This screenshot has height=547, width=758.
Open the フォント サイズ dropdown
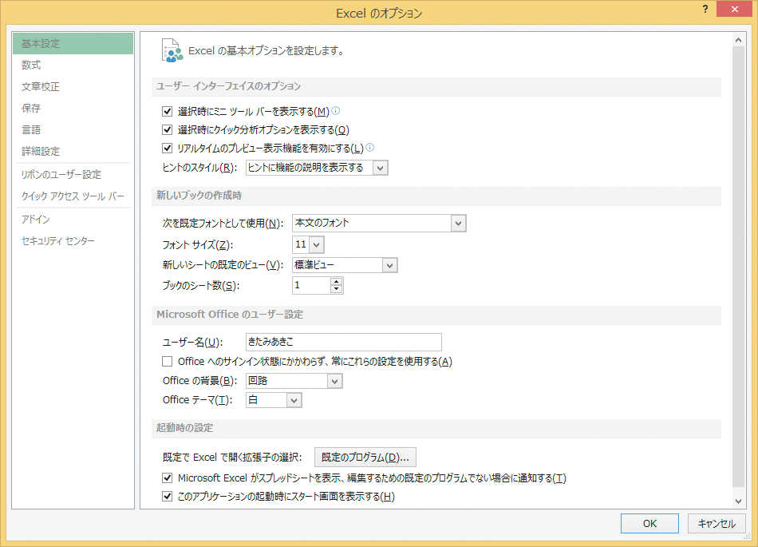click(x=316, y=244)
